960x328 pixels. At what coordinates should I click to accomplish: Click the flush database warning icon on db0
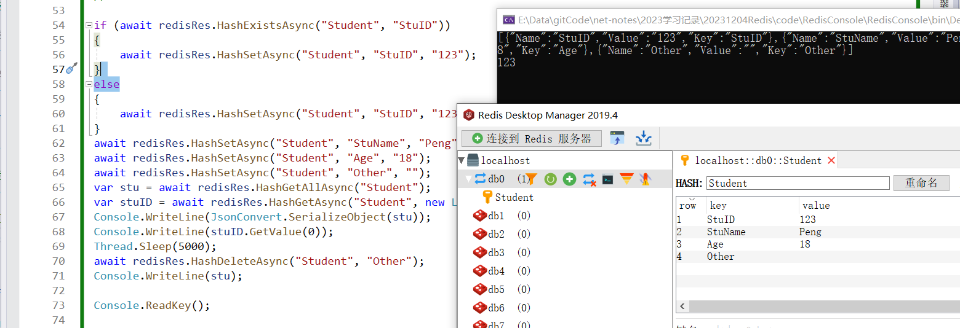[645, 179]
